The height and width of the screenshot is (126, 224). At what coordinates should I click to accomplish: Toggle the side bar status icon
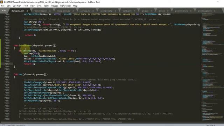click(3, 125)
